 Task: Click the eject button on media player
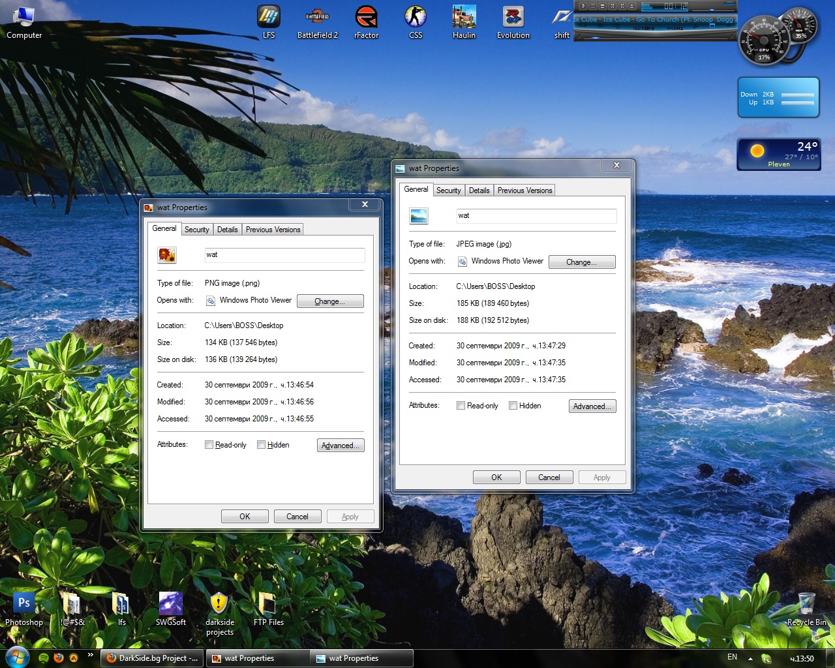click(x=631, y=6)
